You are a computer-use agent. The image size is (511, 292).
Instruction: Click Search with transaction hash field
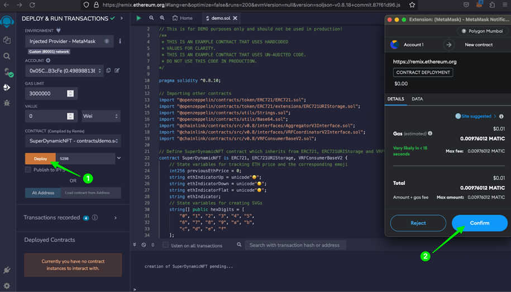coord(295,245)
